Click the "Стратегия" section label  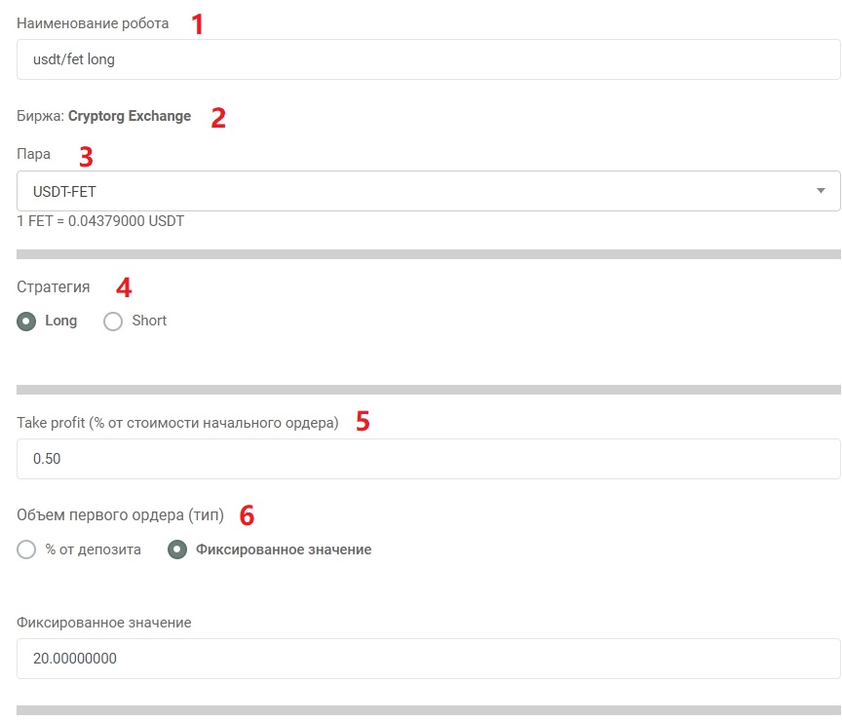[x=54, y=287]
